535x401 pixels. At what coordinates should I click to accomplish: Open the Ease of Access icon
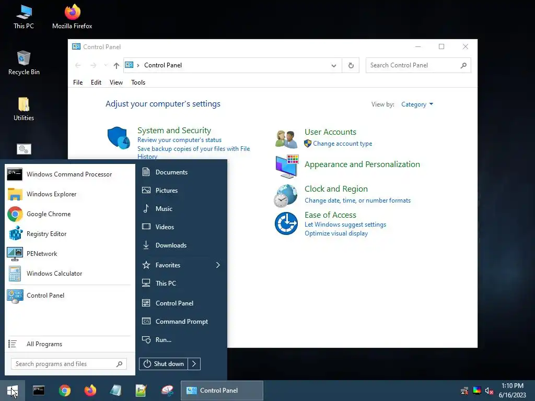point(286,223)
